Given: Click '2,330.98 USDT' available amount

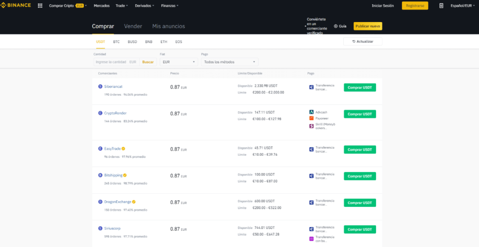Looking at the screenshot, I should click(266, 86).
